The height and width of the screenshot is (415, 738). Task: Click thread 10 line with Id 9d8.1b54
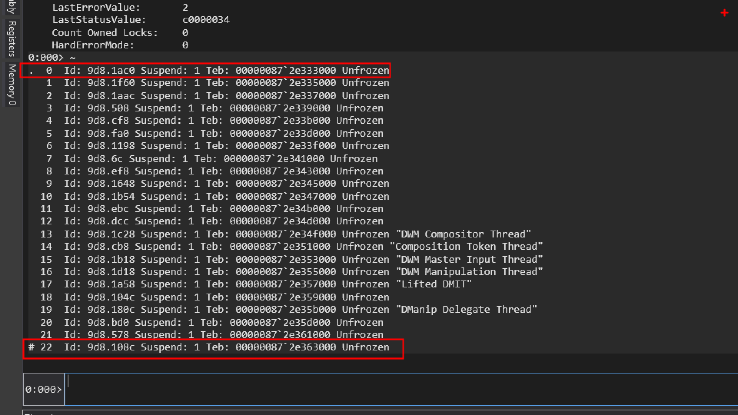point(208,196)
